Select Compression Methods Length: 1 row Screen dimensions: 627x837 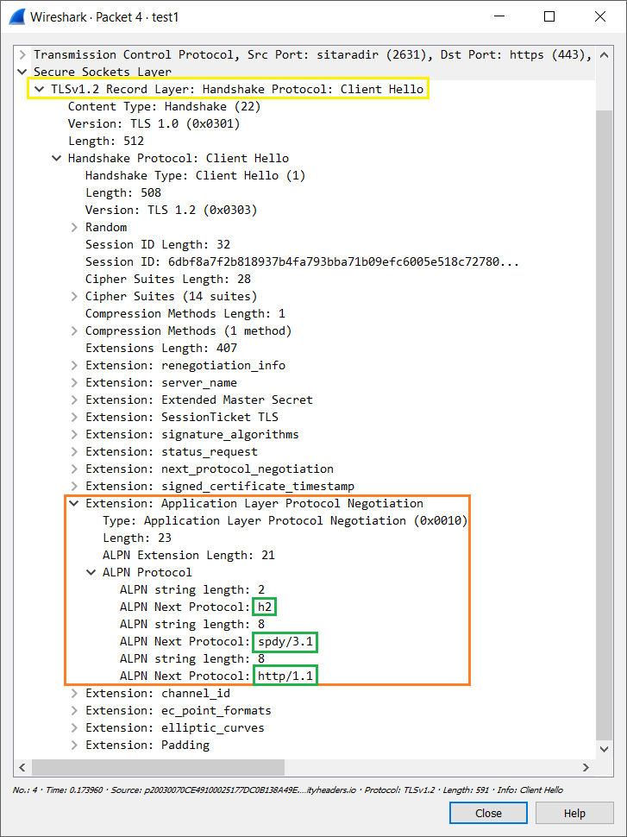coord(185,313)
